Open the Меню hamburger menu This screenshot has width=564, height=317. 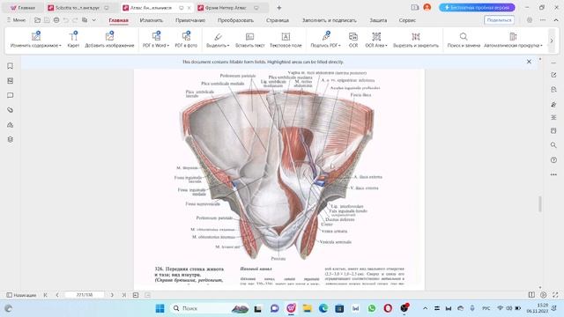[16, 20]
